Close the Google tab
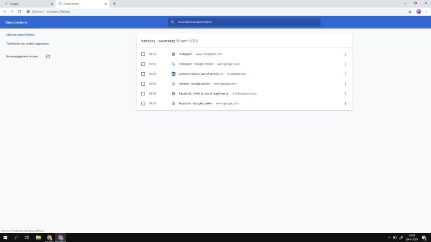431x242 pixels. [52, 4]
